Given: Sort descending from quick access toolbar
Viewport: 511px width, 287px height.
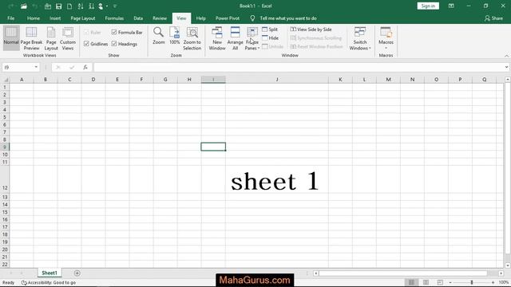Looking at the screenshot, I should (91, 6).
